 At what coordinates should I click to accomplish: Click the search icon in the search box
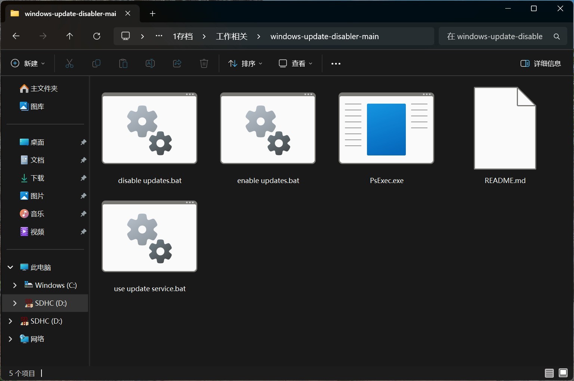pyautogui.click(x=556, y=36)
